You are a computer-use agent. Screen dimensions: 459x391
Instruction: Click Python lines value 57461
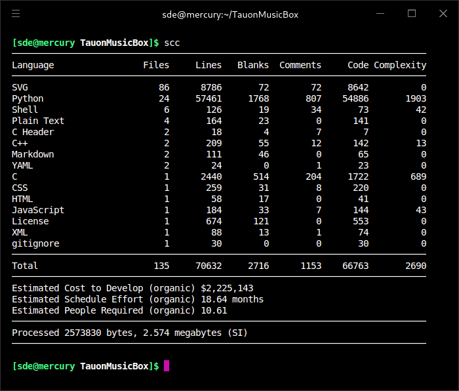click(x=209, y=98)
